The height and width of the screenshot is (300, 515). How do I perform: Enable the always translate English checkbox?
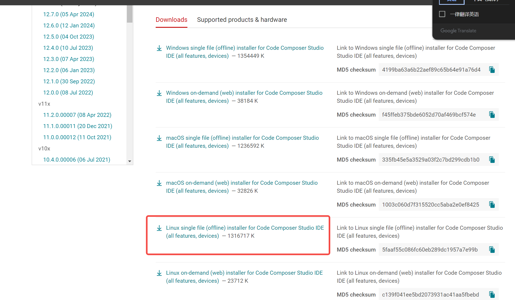pyautogui.click(x=442, y=14)
